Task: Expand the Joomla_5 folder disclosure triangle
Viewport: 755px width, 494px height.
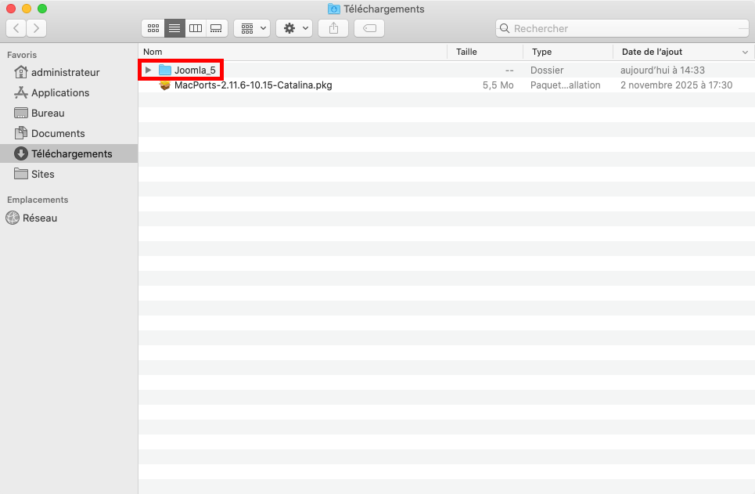Action: point(148,70)
